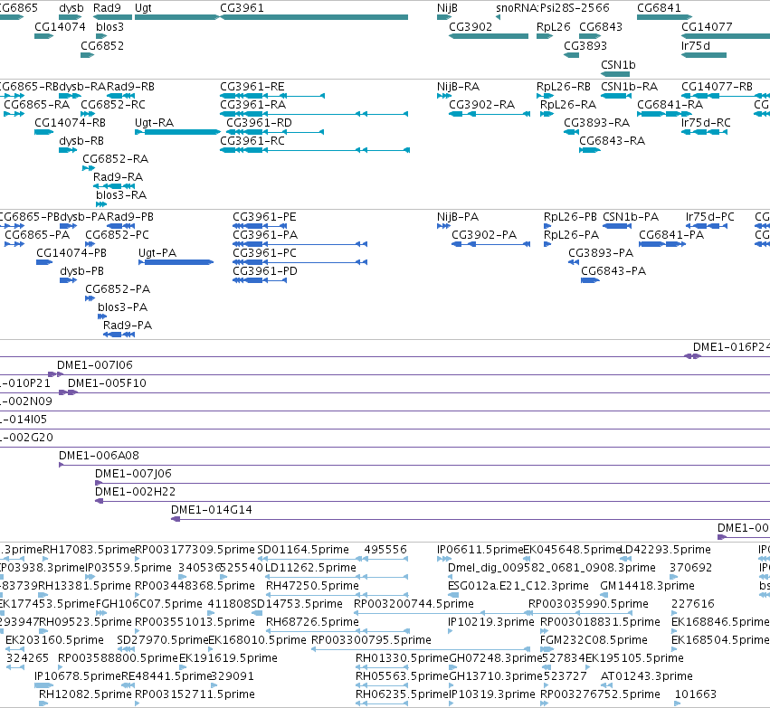Click the CG3893 gene label
Viewport: 770px width, 708px height.
coord(585,46)
